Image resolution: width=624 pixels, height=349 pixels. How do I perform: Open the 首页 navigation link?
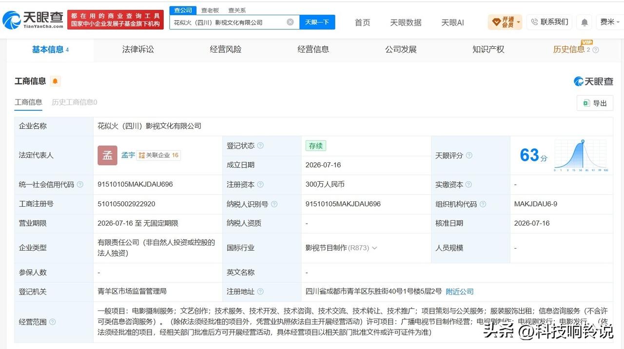[x=362, y=22]
